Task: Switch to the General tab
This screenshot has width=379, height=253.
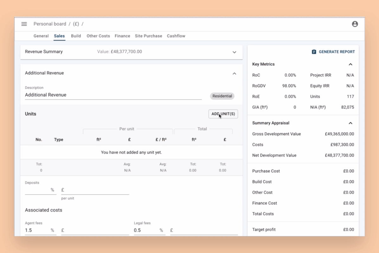Action: [41, 36]
